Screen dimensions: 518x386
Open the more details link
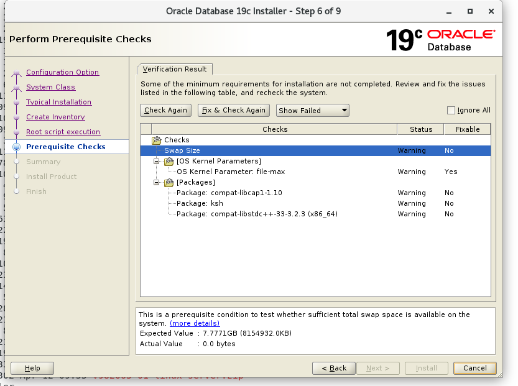click(195, 323)
